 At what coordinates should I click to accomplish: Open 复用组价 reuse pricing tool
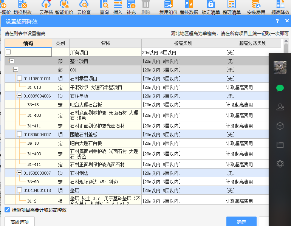[168, 8]
